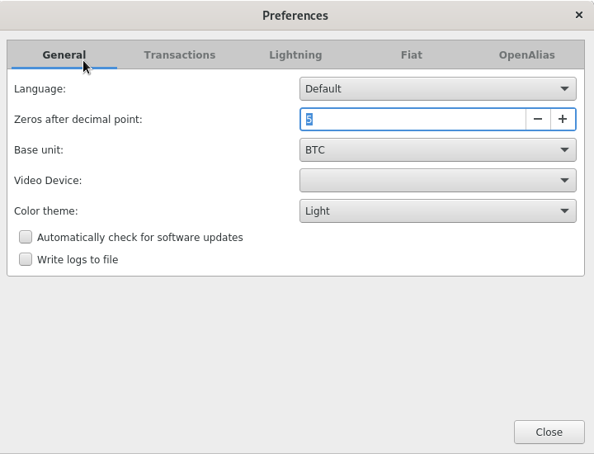Image resolution: width=594 pixels, height=454 pixels.
Task: Switch to the Transactions tab
Action: pos(179,54)
